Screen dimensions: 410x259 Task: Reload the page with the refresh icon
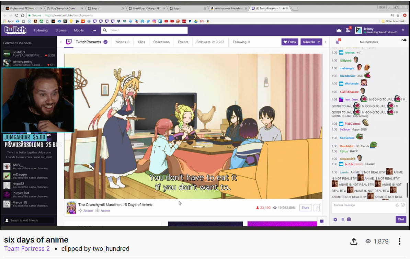(x=17, y=15)
